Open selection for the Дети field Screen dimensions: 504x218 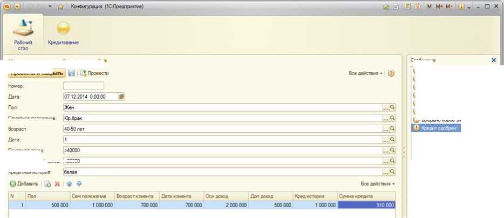click(386, 140)
